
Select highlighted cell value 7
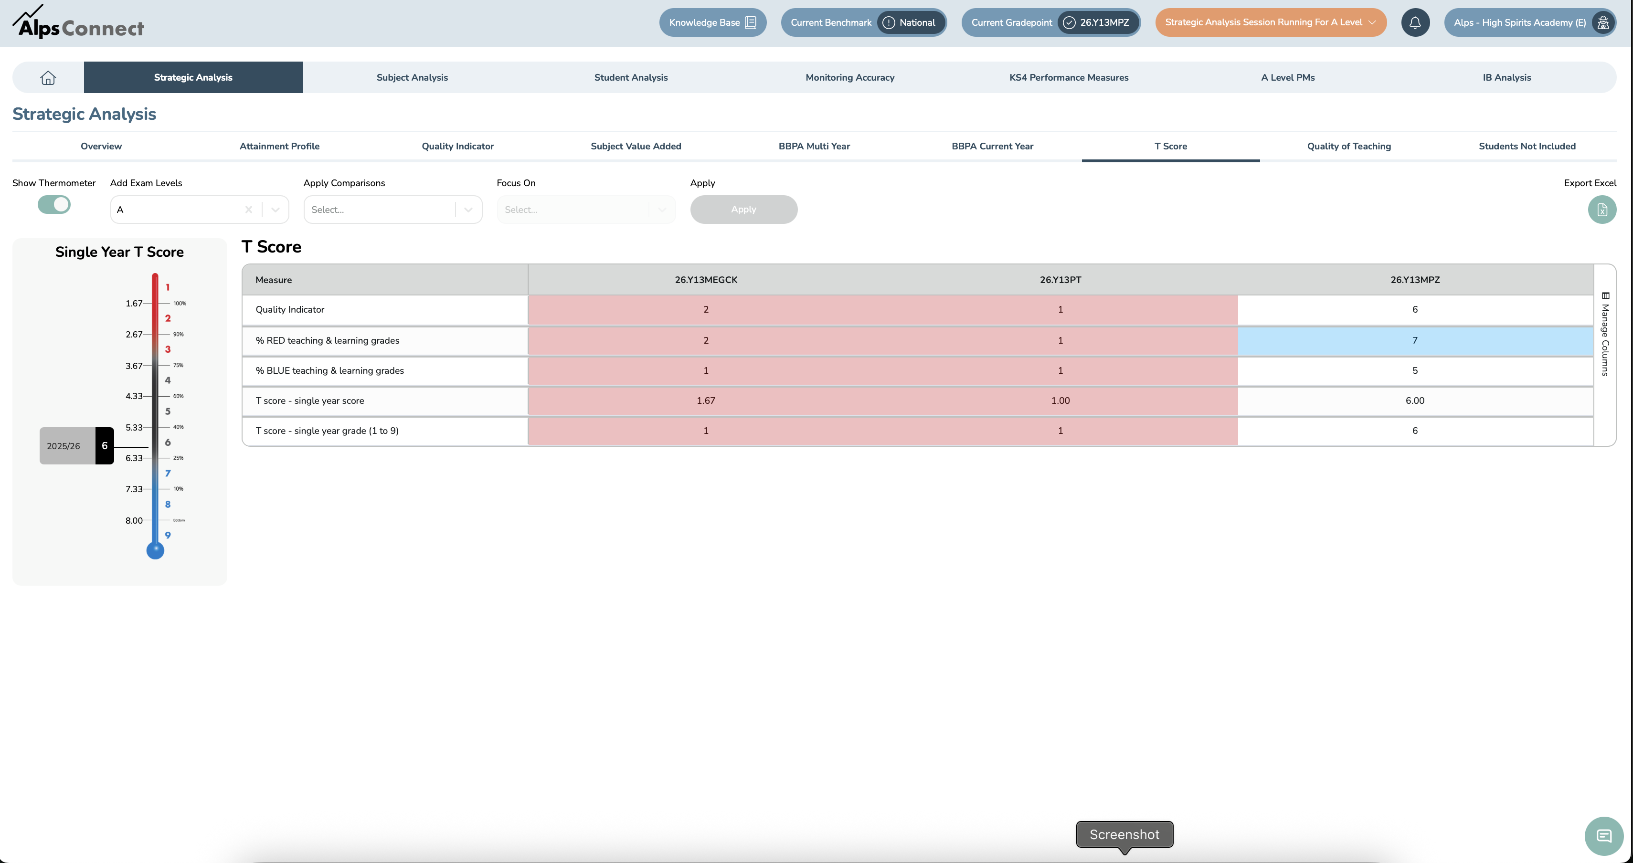point(1414,341)
